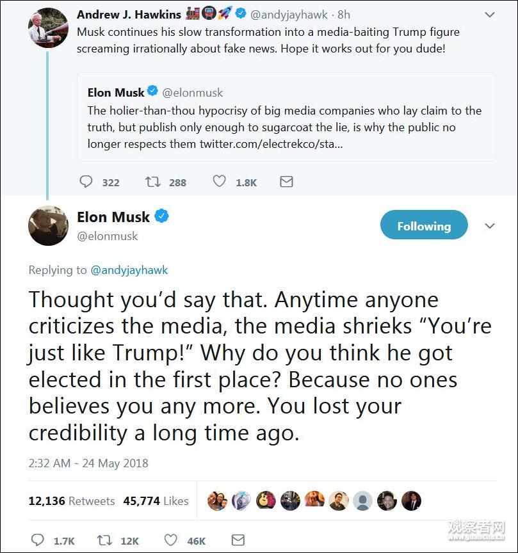This screenshot has height=553, width=518.
Task: Click the 2:32 AM - 24 May 2018 timestamp
Action: point(88,463)
